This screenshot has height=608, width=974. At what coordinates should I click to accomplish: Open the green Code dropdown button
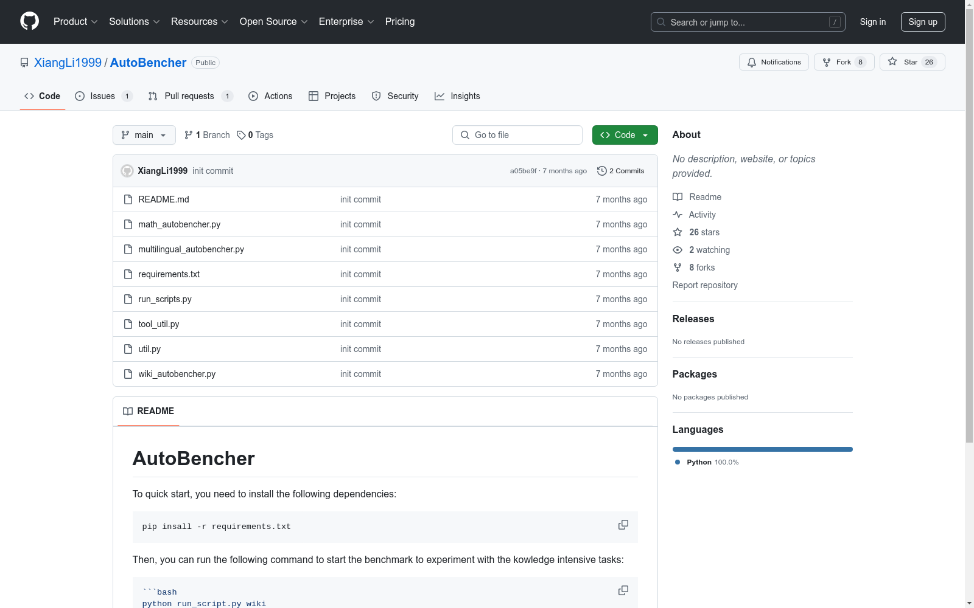pos(625,135)
